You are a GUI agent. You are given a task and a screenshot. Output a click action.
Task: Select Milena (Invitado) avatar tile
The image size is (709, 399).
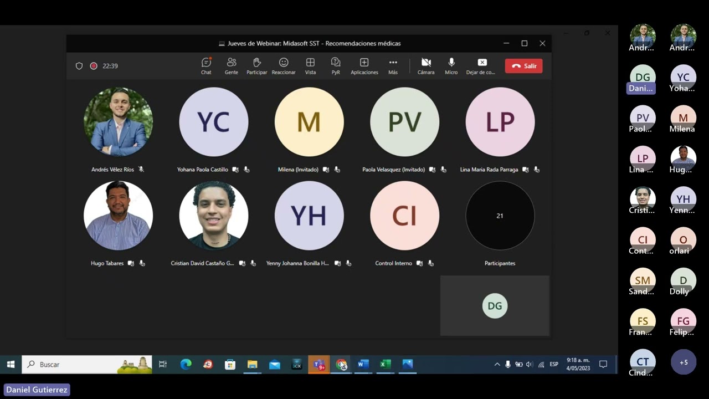[x=309, y=122]
